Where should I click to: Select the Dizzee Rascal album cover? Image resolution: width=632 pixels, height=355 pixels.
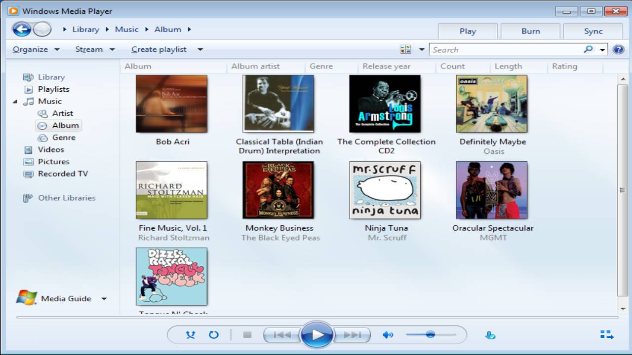click(x=171, y=276)
